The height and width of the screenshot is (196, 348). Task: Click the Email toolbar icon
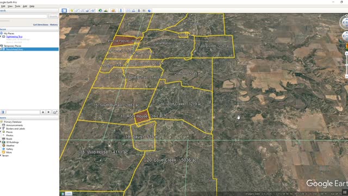click(128, 10)
